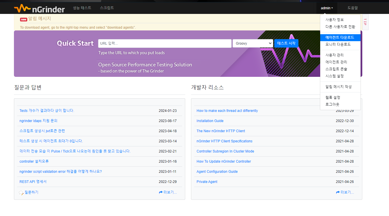
Task: Open the TIP side tab
Action: (x=365, y=22)
